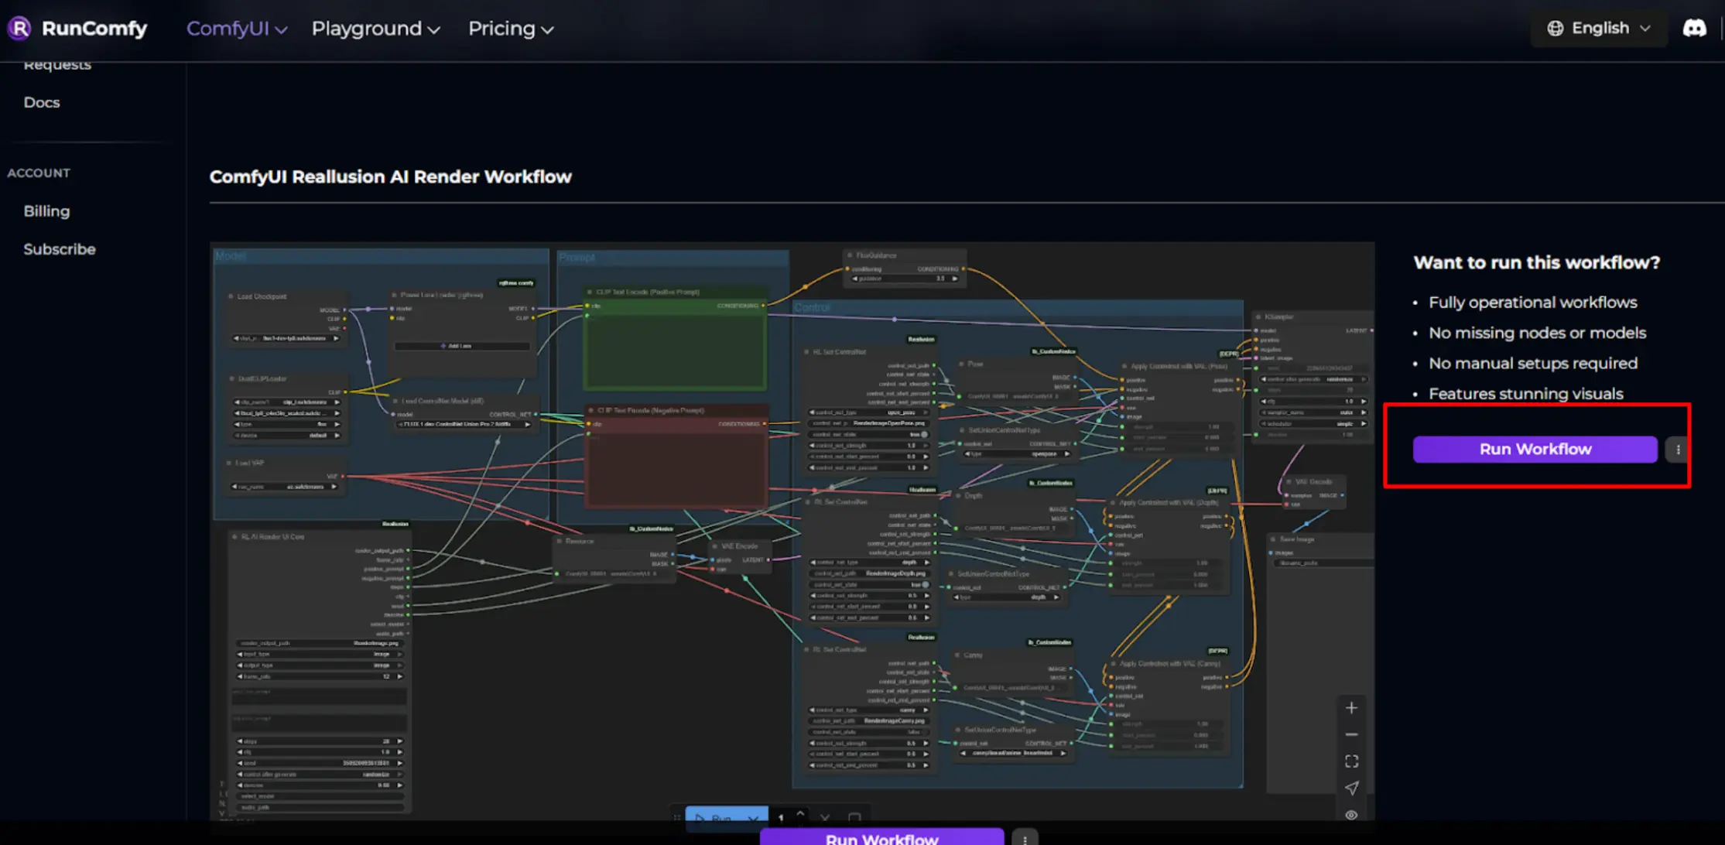This screenshot has height=845, width=1725.
Task: Click the heading ComfyUI Reallusion AI Render Workflow
Action: pyautogui.click(x=390, y=176)
